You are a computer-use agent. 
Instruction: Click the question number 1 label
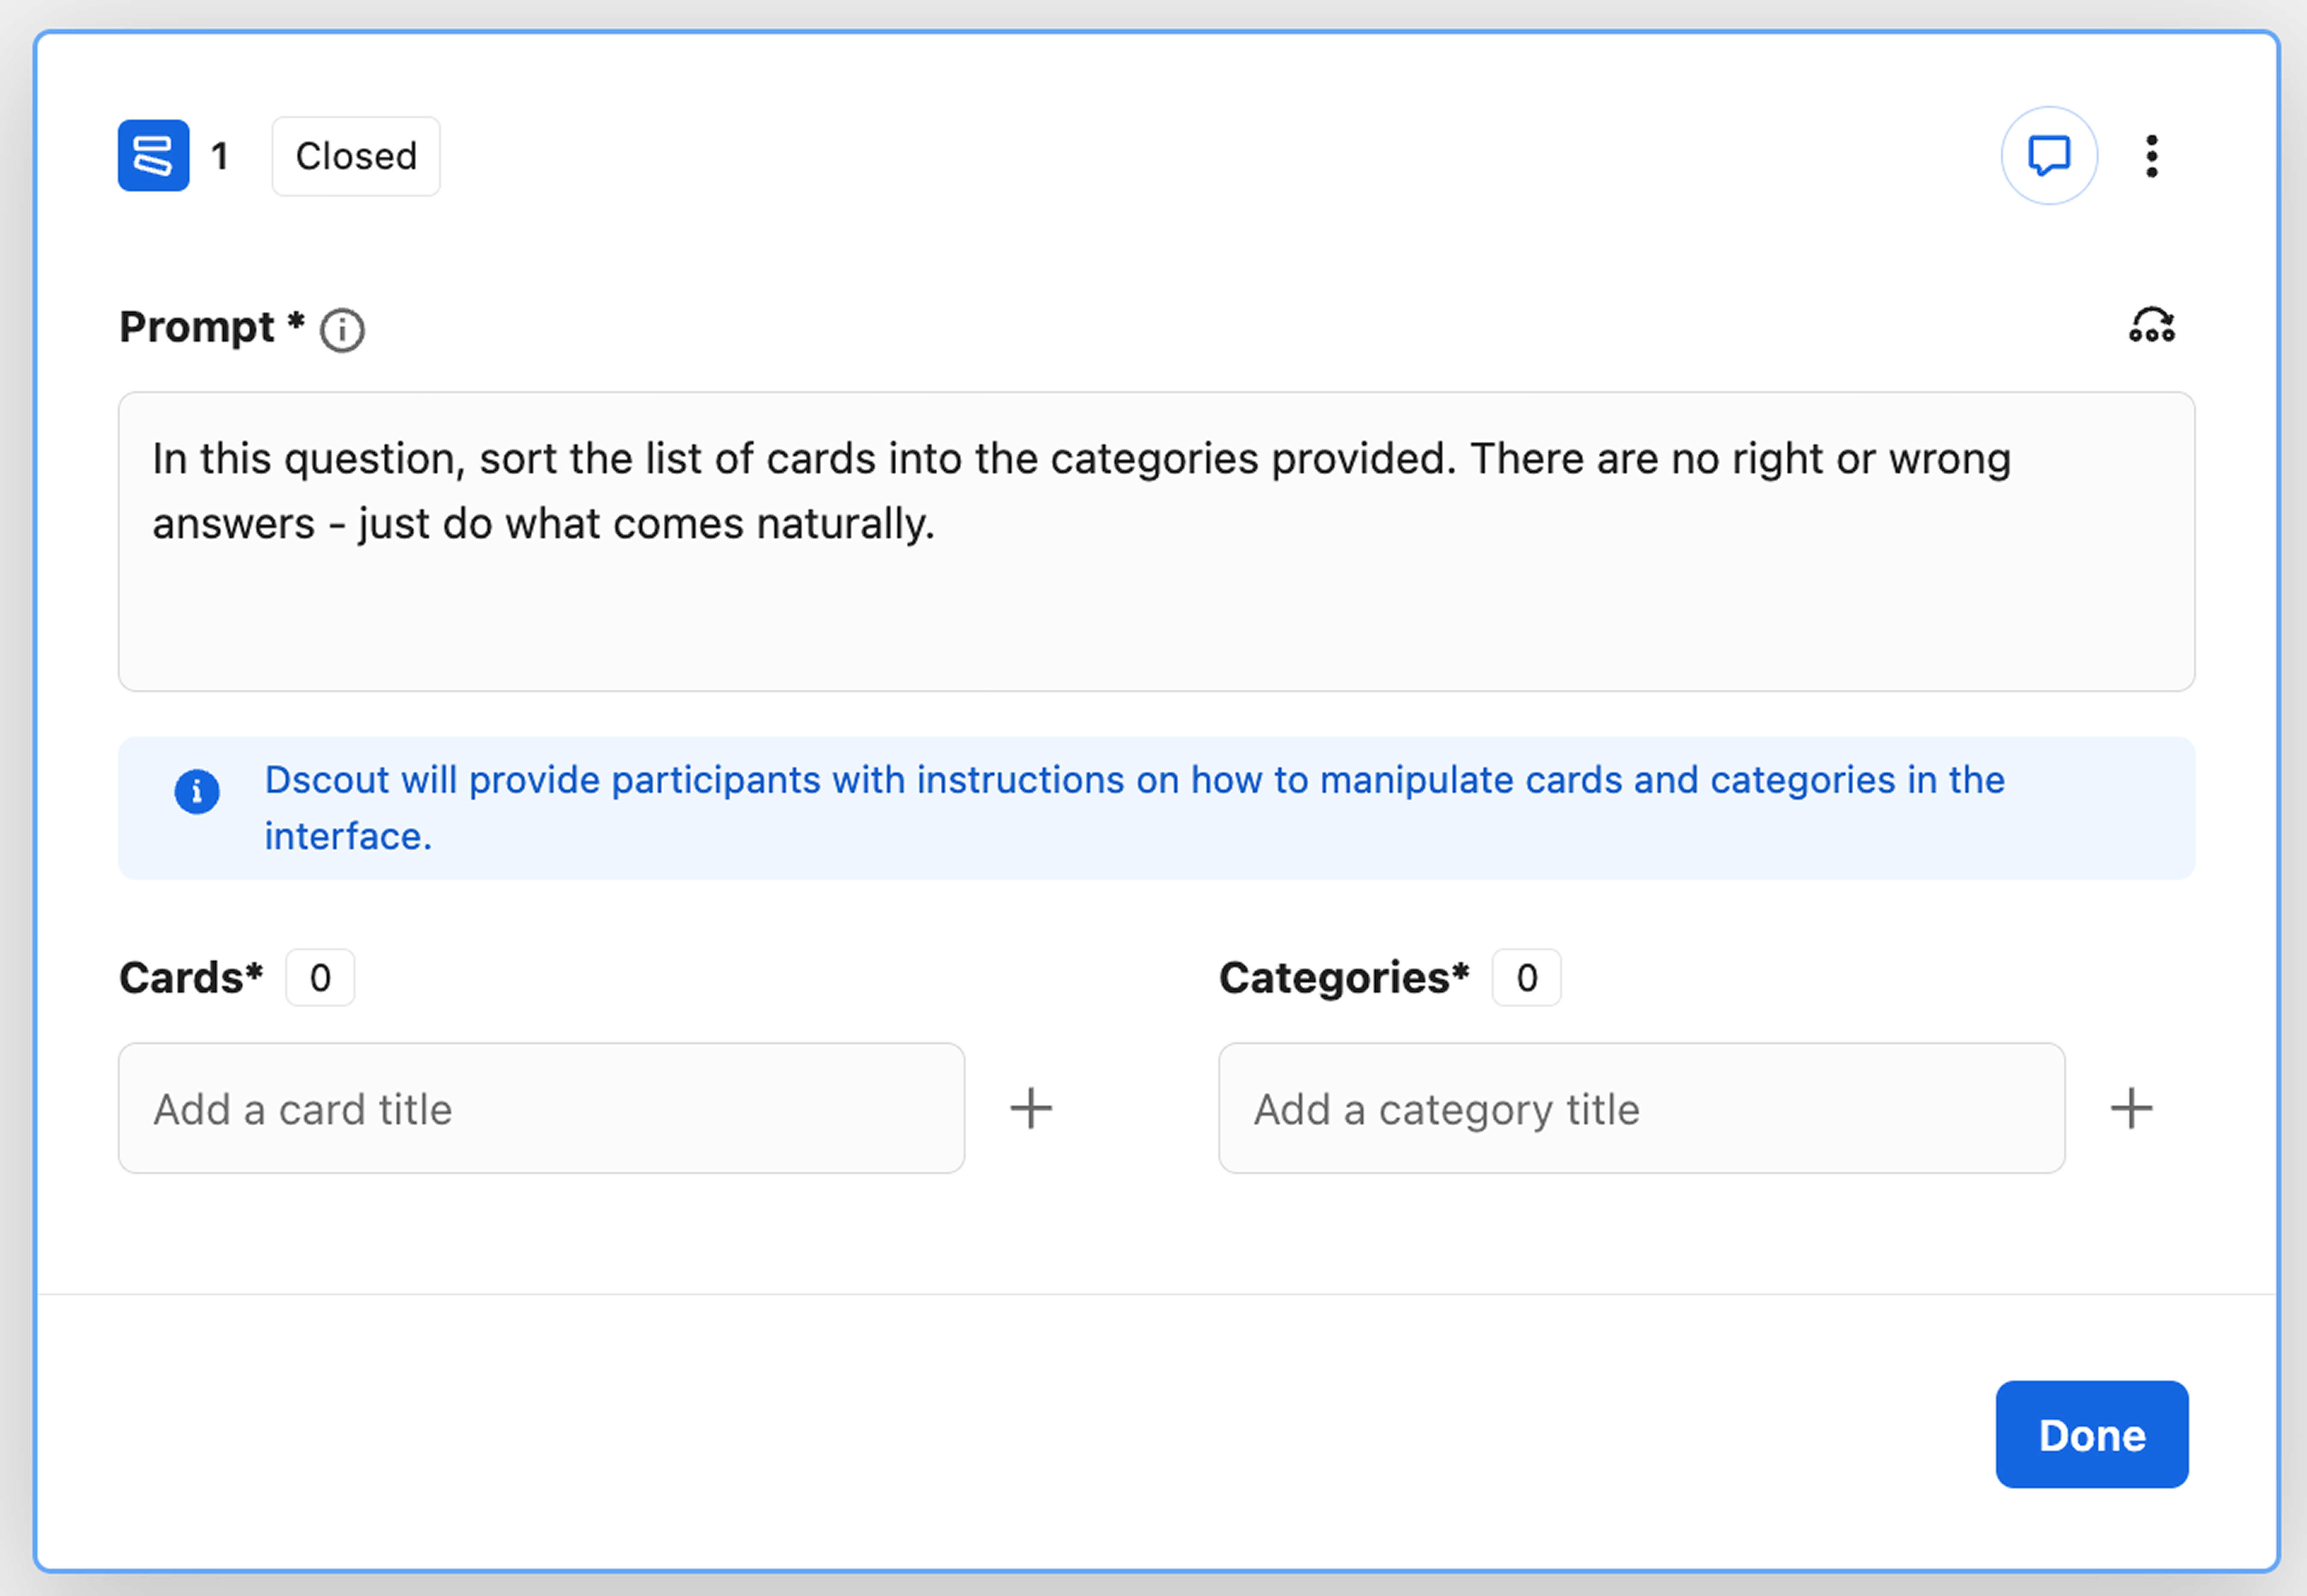220,156
